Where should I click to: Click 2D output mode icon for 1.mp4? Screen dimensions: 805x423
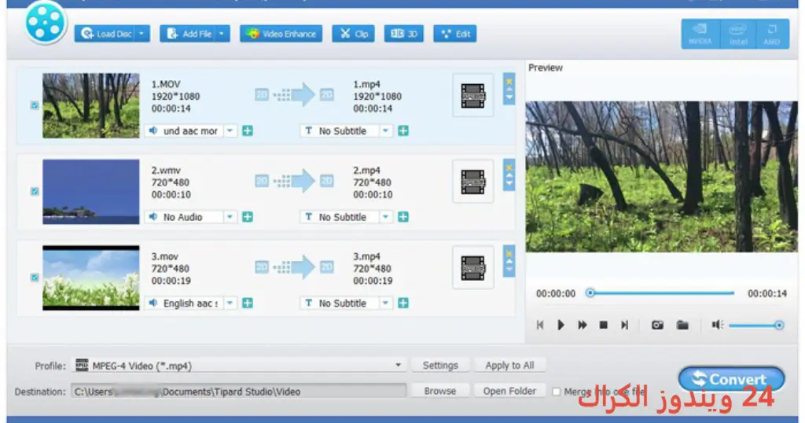326,94
